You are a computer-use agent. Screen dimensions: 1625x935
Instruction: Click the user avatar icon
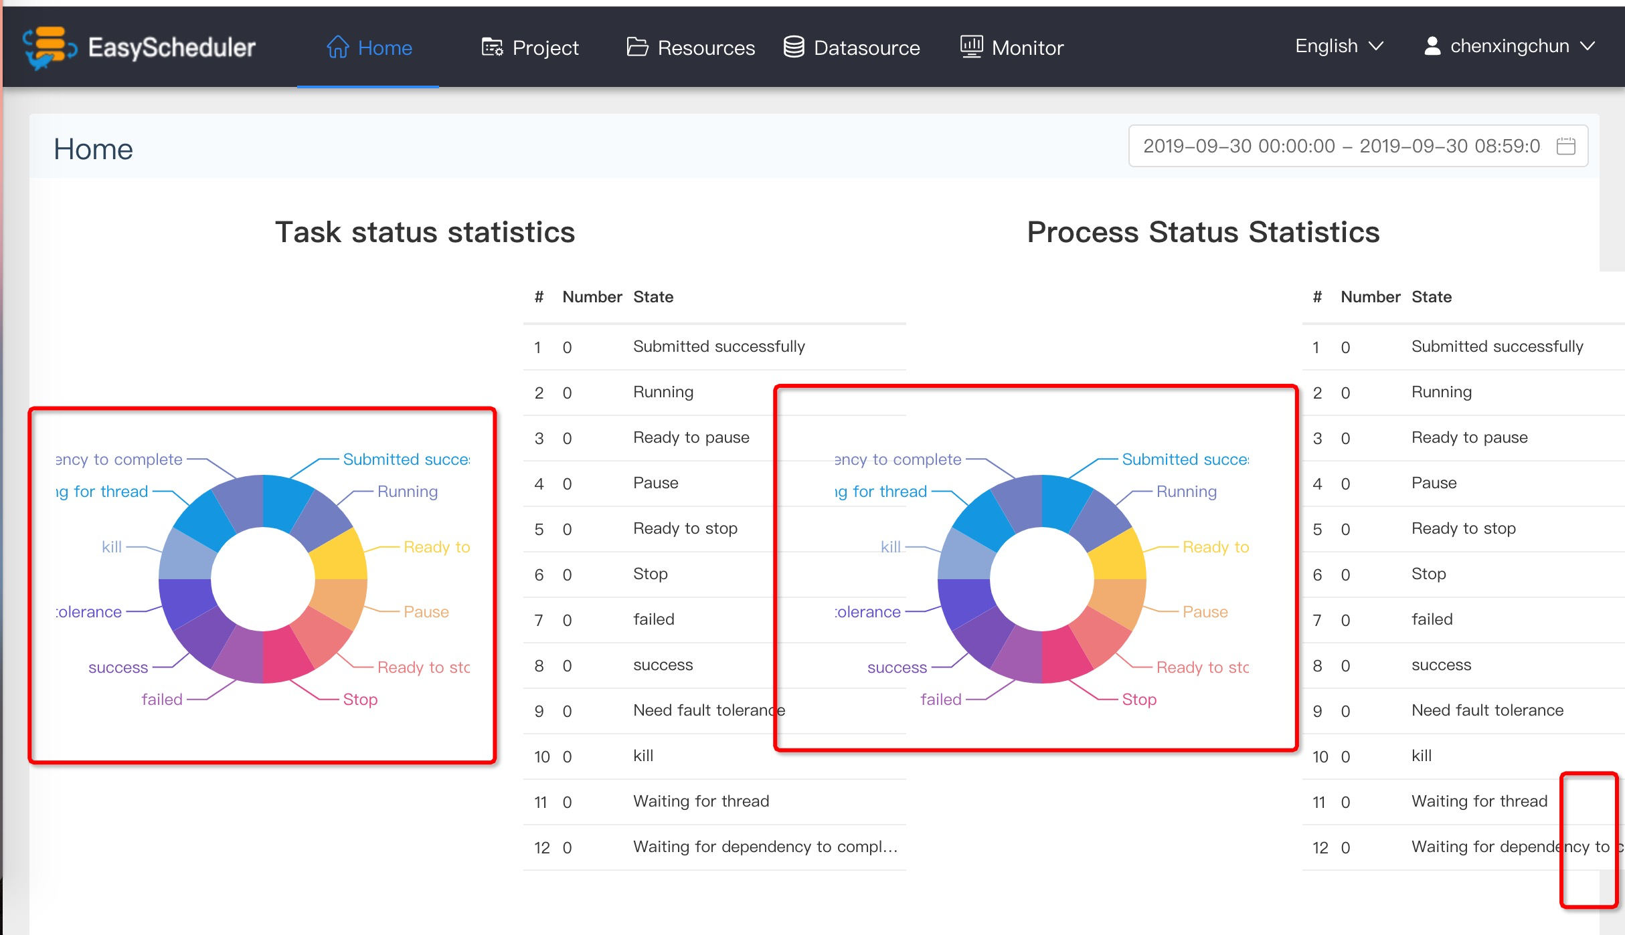[x=1432, y=46]
